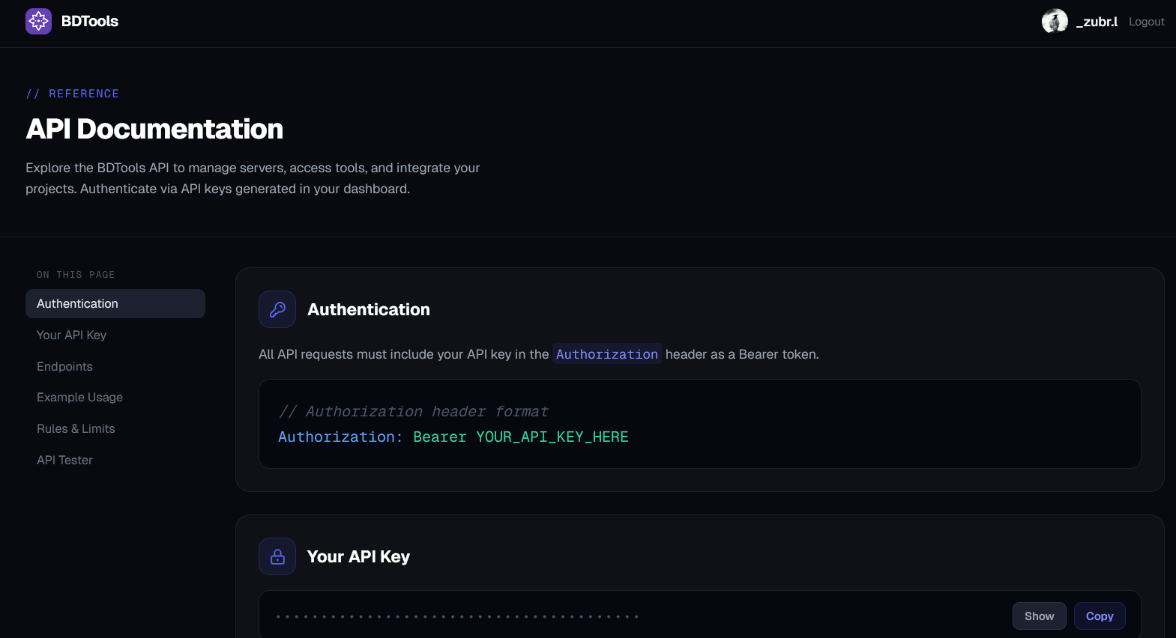Log out using the Logout link

click(1146, 22)
